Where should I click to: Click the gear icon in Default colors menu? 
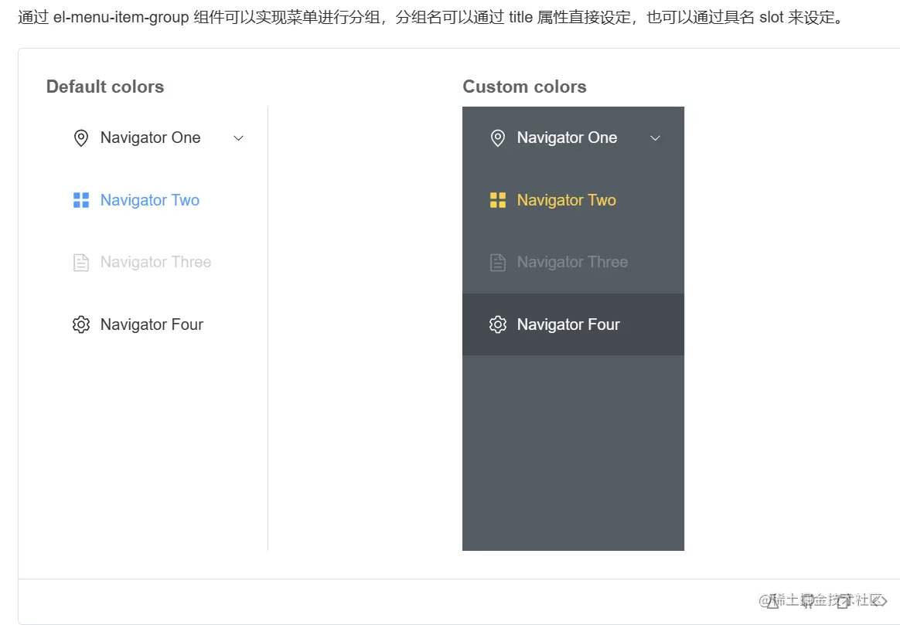pyautogui.click(x=81, y=324)
